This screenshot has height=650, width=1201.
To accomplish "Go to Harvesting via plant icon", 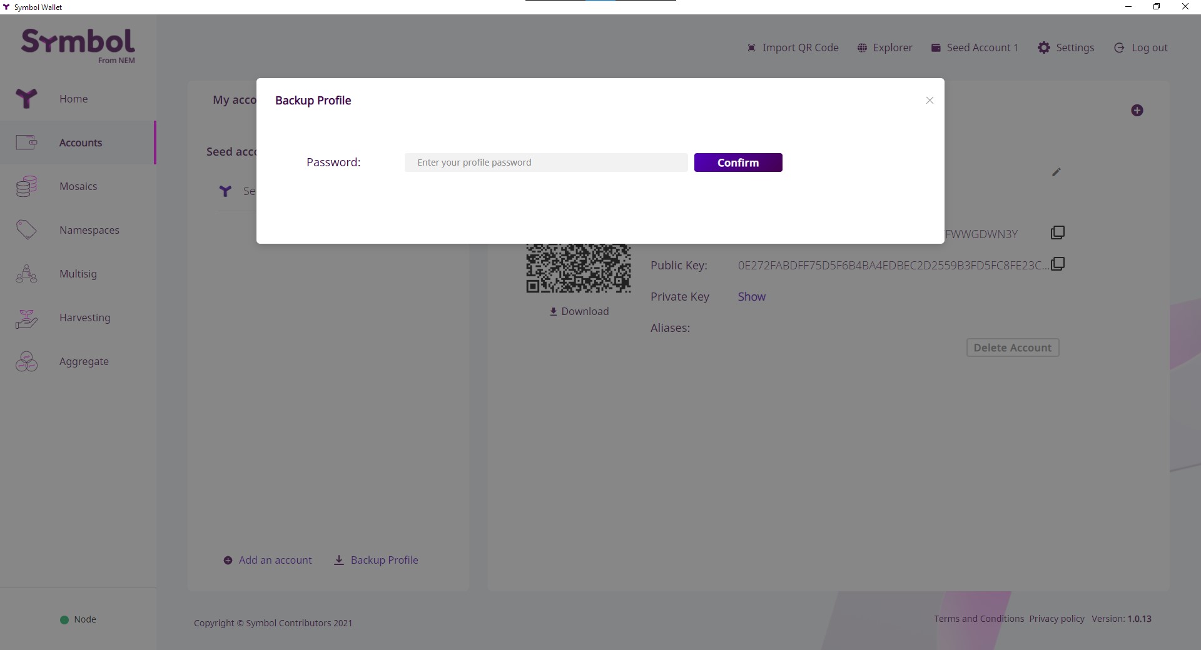I will (26, 318).
